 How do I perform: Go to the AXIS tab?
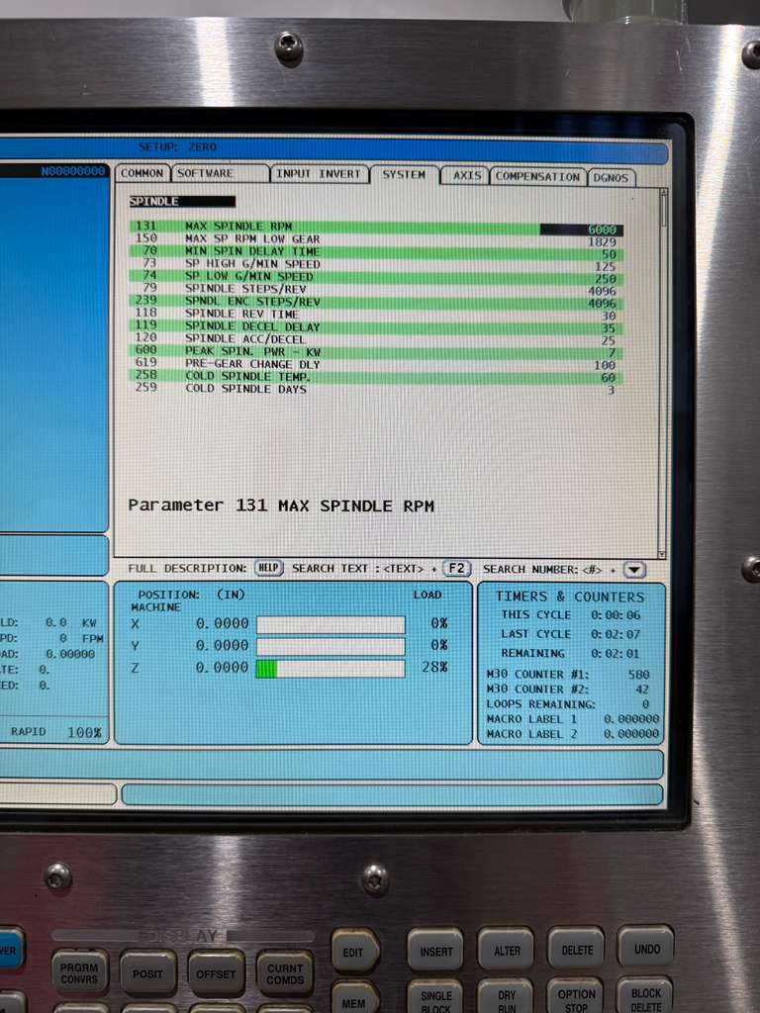(466, 175)
